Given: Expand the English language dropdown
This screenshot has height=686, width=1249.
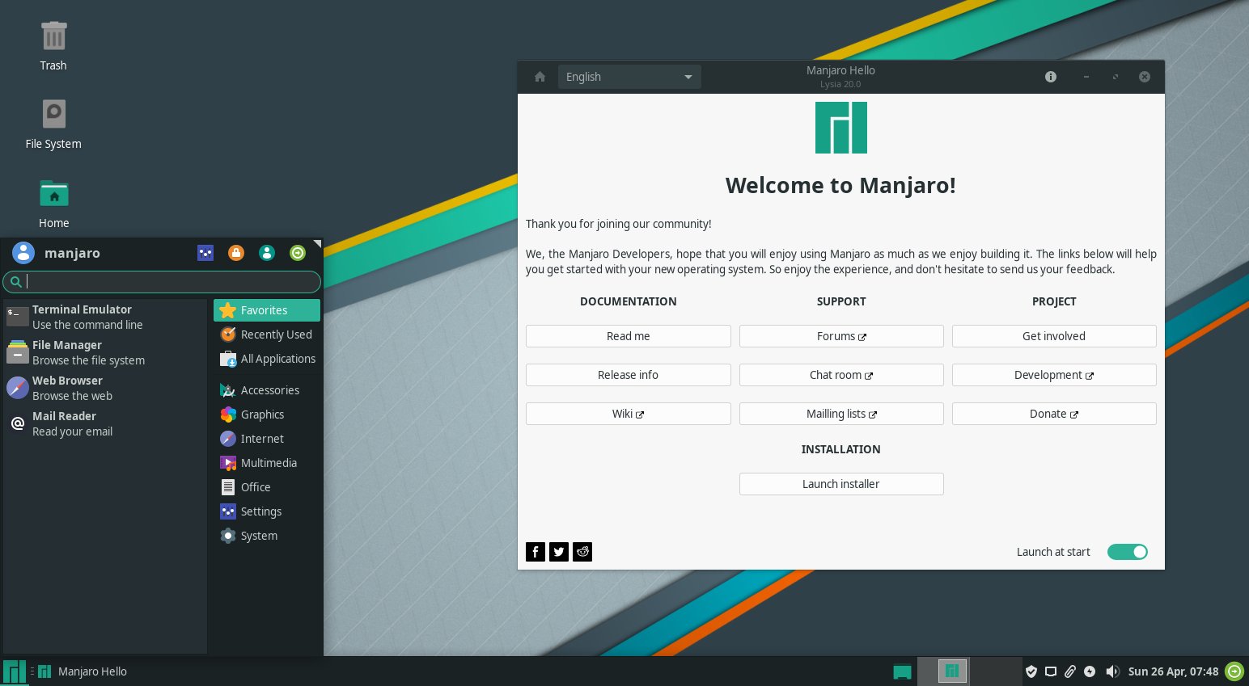Looking at the screenshot, I should (x=629, y=77).
